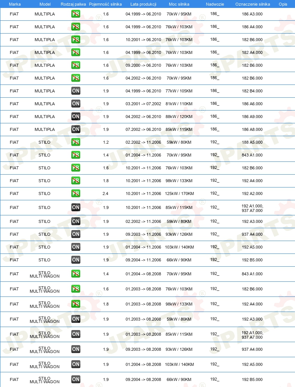Click petrol icon in Stilo Multi Wagon 1.8 row
This screenshot has height=387, width=295.
coord(75,304)
